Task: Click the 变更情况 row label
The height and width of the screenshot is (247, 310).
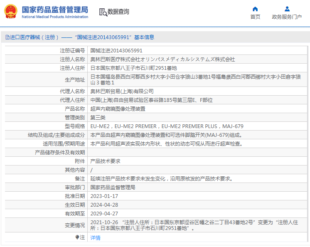Action: click(75, 225)
